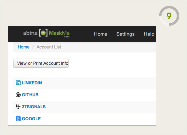187x135 pixels.
Task: Click the MaskMe beta wordmark
Action: [x=59, y=33]
